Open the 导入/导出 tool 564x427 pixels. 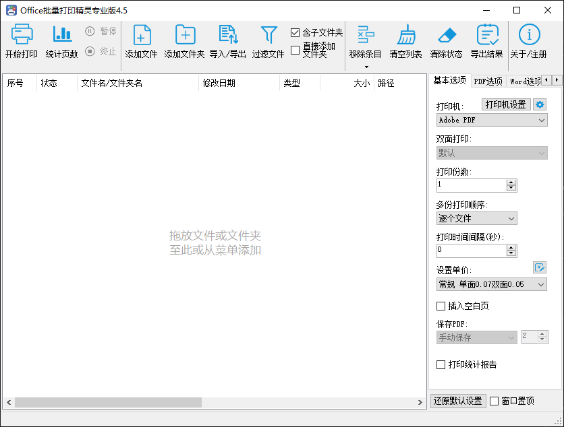click(228, 34)
